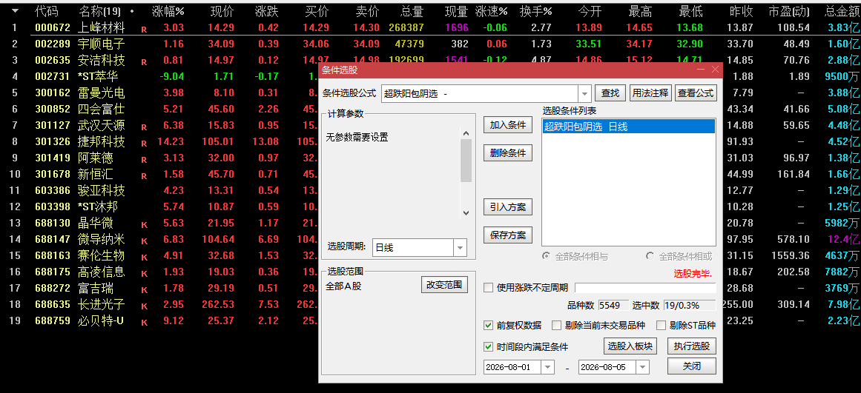Select stock row 捷邦科技

102,141
